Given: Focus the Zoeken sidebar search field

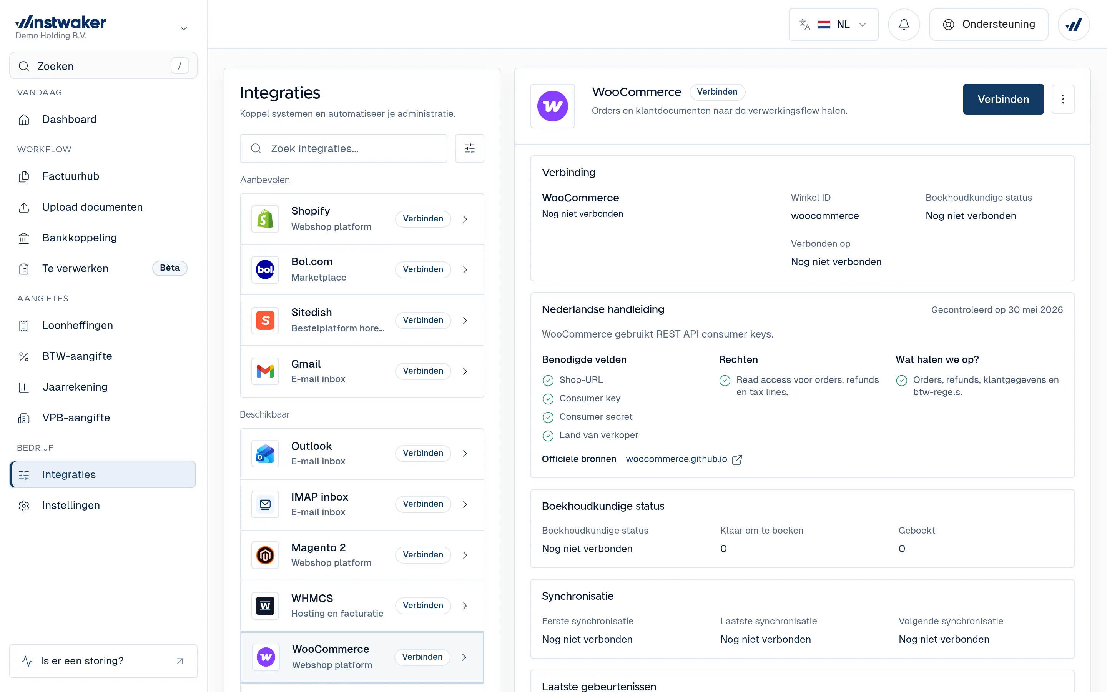Looking at the screenshot, I should click(103, 65).
